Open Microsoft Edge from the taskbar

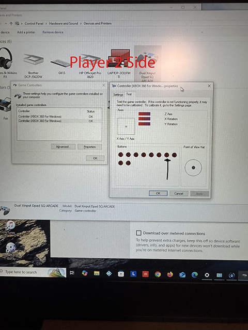click(194, 275)
